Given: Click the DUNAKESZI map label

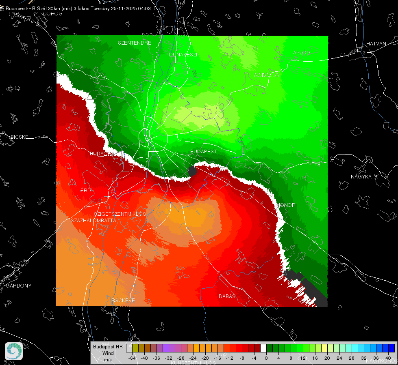Looking at the screenshot, I should coord(183,54).
